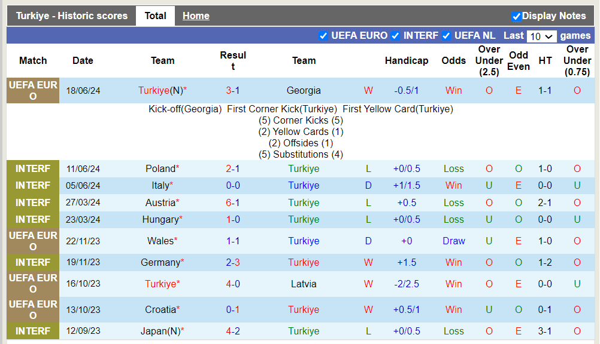Open Georgia team link in first row
600x344 pixels.
coord(304,91)
